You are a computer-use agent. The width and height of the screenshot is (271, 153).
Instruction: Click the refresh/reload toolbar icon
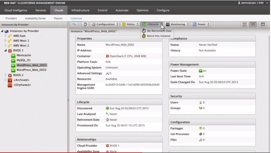[85, 24]
